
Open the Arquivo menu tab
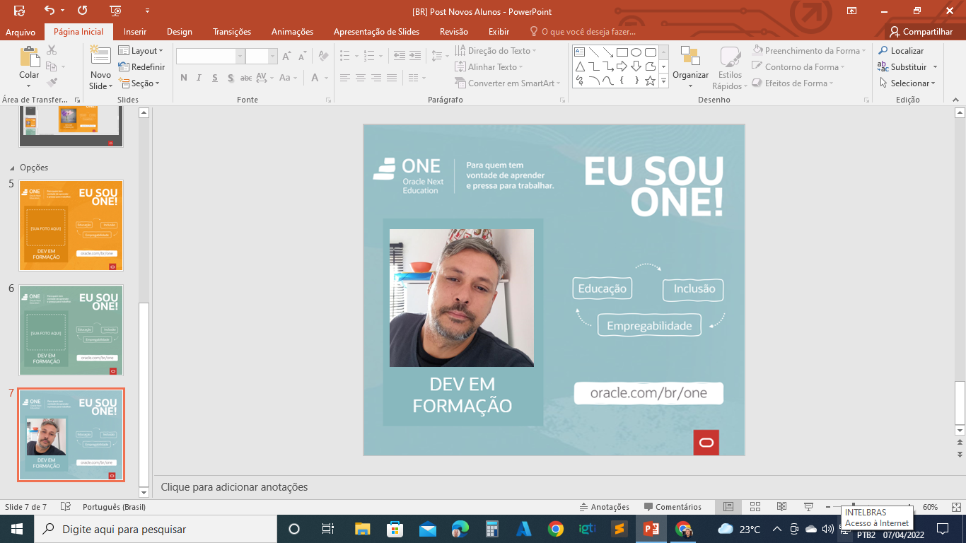pos(21,32)
